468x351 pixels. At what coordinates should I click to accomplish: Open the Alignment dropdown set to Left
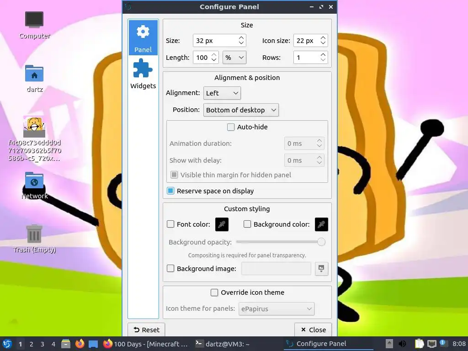pyautogui.click(x=222, y=93)
